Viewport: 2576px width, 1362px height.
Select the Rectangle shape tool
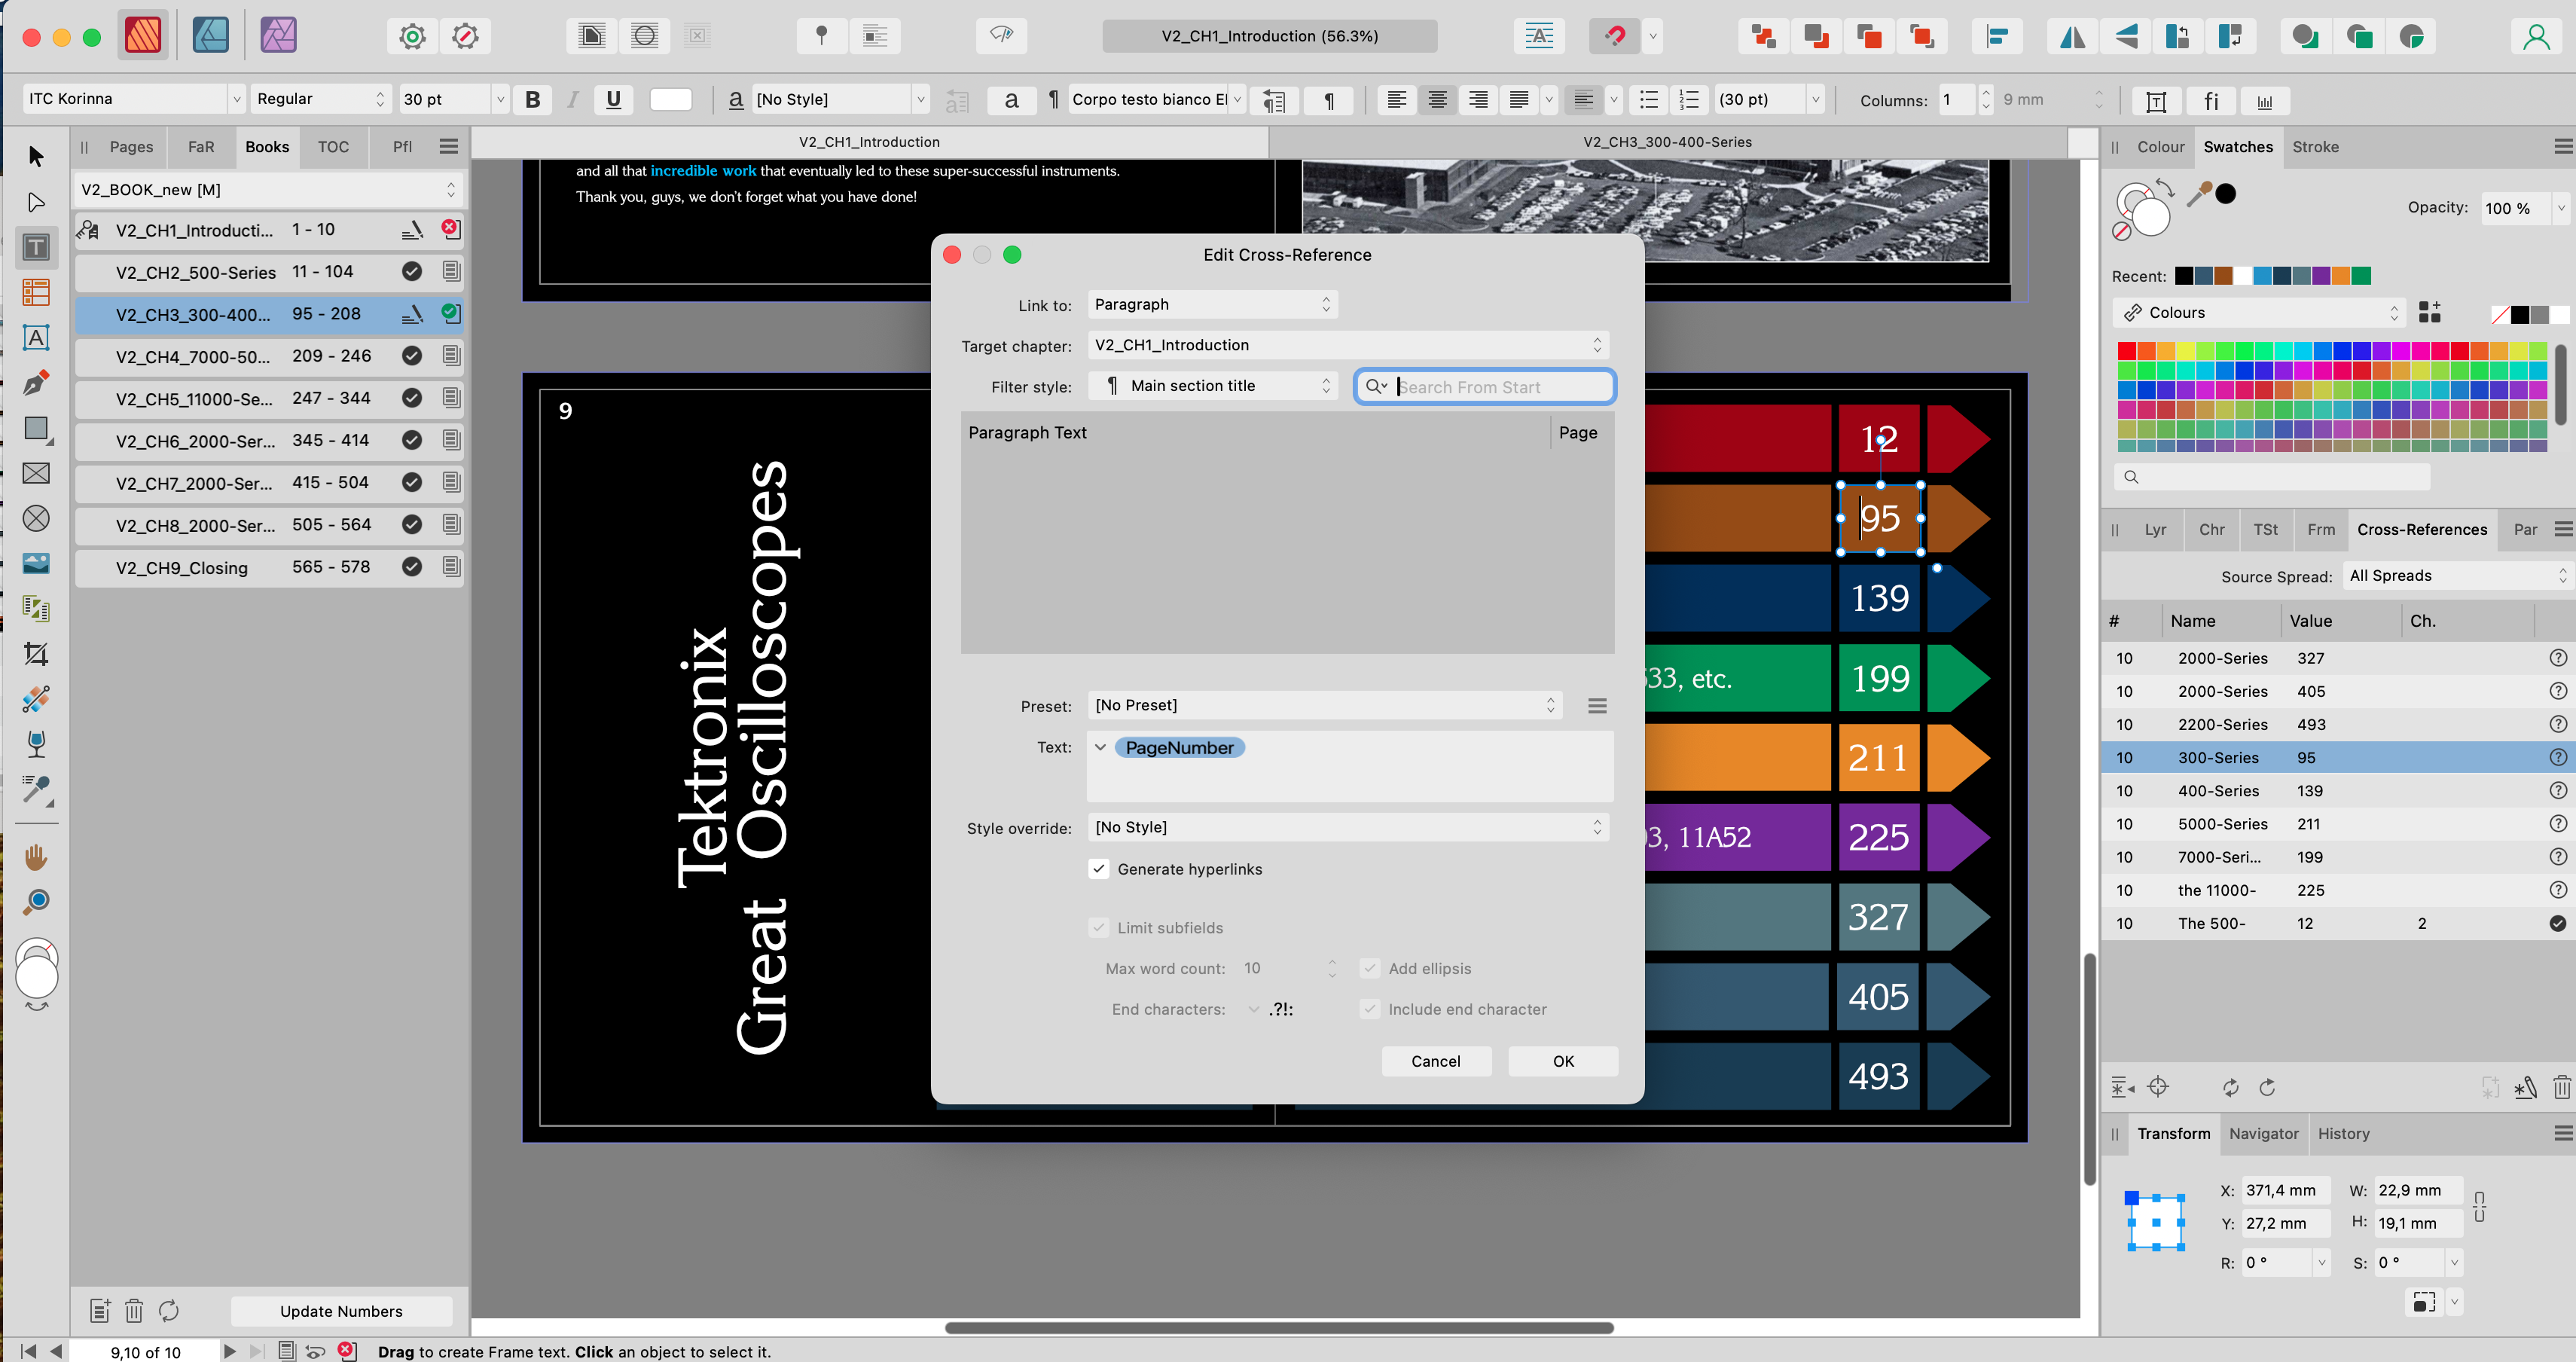[36, 429]
